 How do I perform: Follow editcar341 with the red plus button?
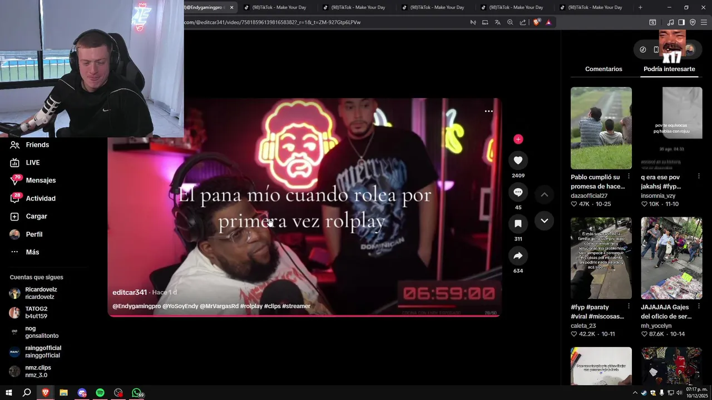click(518, 139)
